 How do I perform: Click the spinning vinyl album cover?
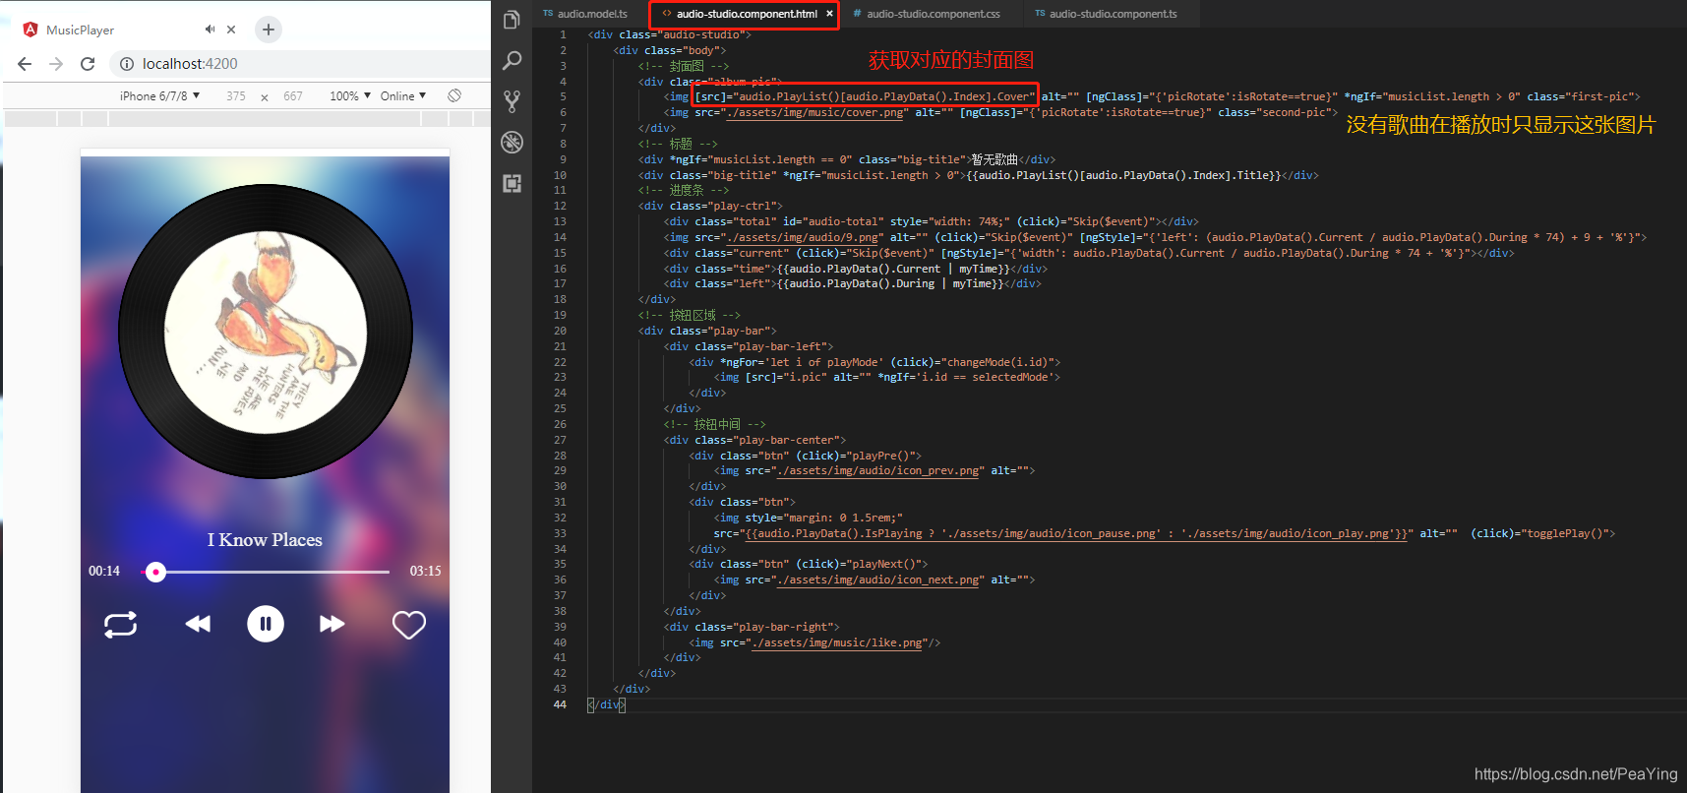click(266, 332)
